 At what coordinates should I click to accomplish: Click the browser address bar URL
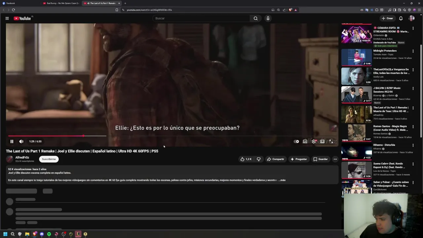coord(149,10)
